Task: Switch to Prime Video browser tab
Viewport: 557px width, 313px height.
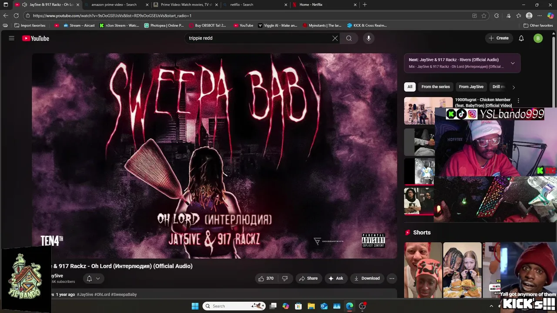Action: pyautogui.click(x=186, y=5)
